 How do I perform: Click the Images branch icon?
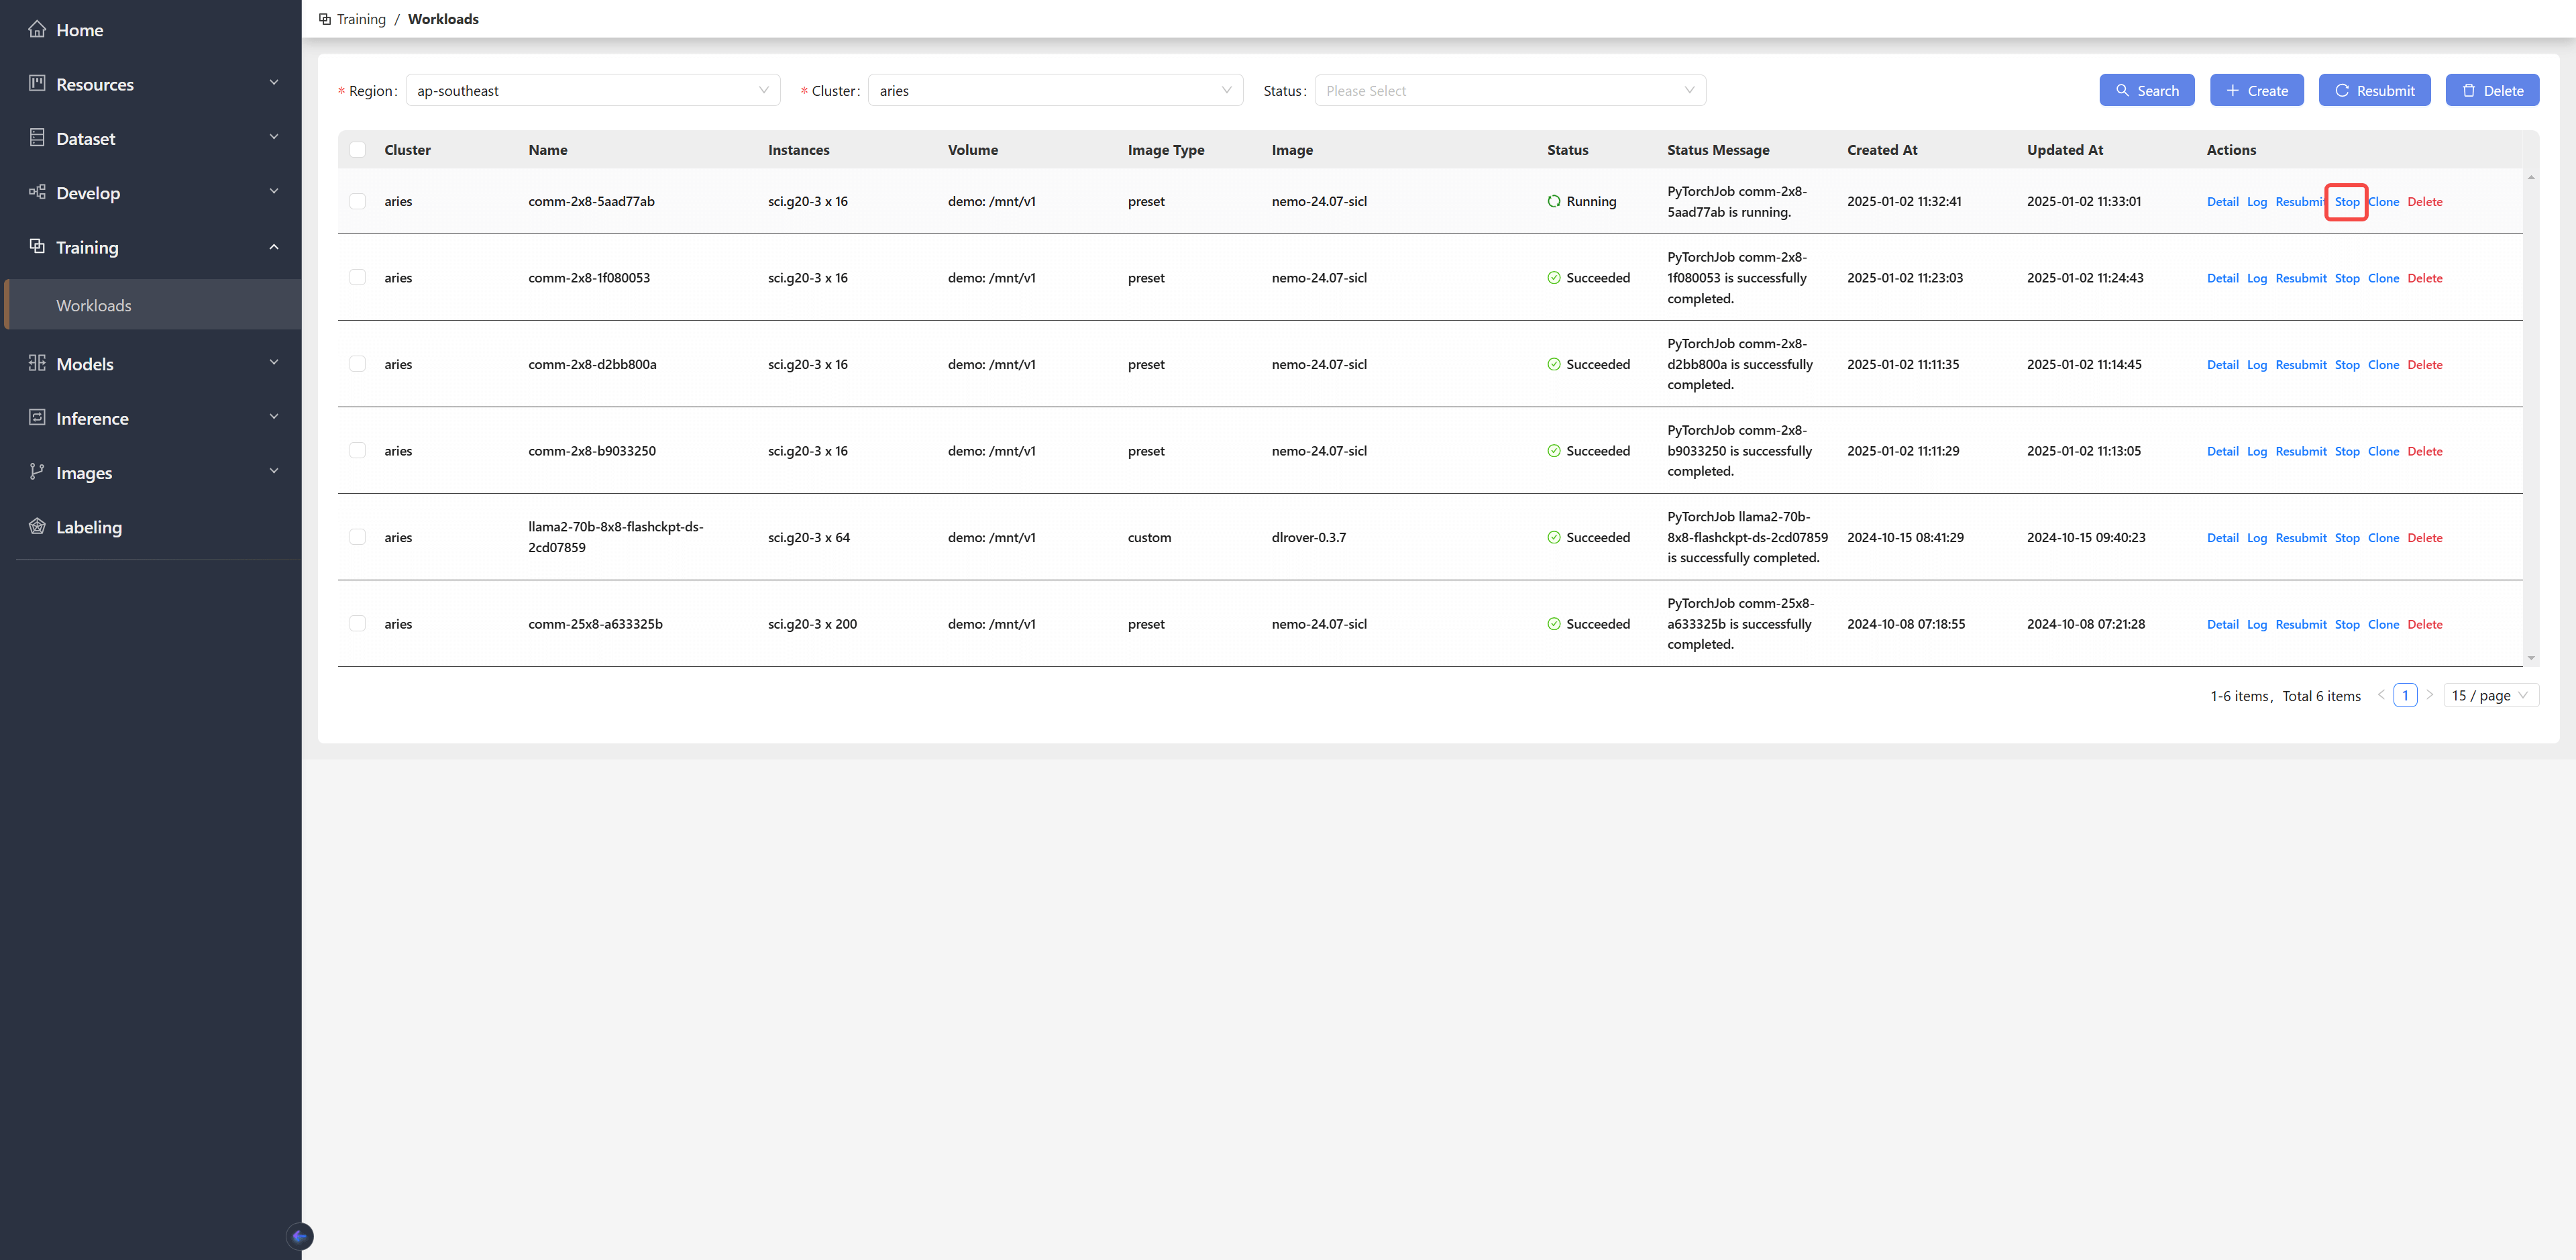coord(37,472)
